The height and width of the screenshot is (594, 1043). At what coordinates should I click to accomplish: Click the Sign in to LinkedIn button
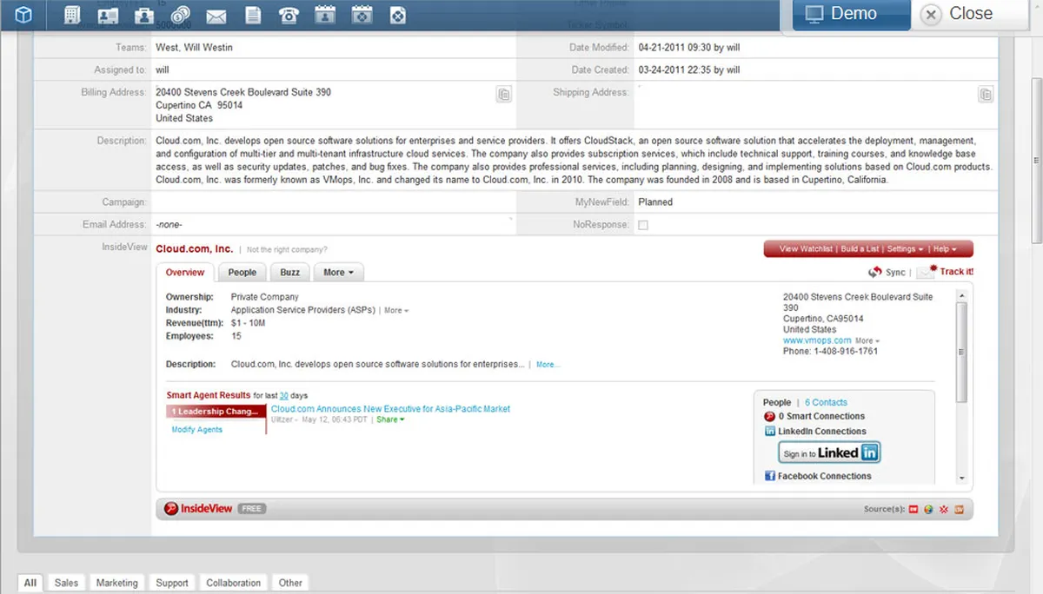[829, 453]
